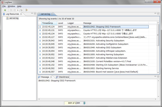162x107 pixels.
Task: Go to next page with right arrow
Action: click(15, 10)
